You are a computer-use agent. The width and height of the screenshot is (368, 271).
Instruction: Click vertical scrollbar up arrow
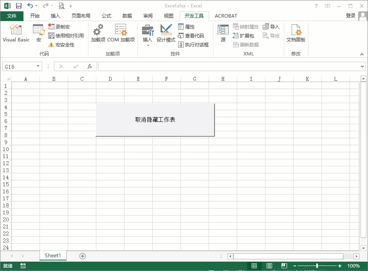pos(364,78)
